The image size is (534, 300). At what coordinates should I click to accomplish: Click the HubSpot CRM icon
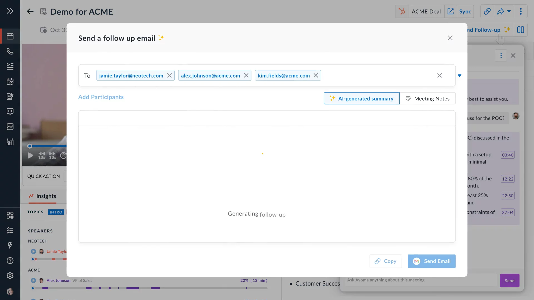[402, 11]
